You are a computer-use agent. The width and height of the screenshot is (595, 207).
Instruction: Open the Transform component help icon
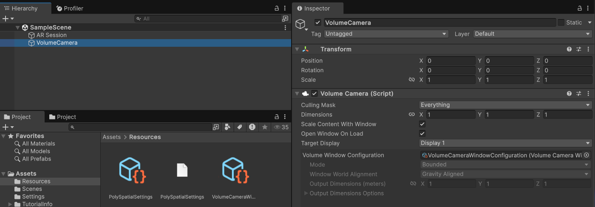tap(569, 49)
